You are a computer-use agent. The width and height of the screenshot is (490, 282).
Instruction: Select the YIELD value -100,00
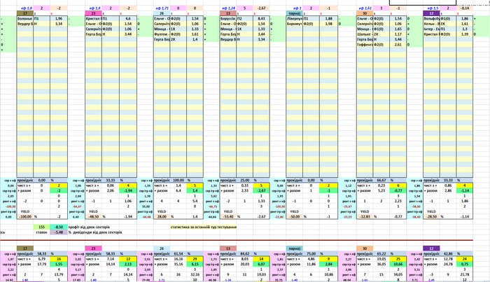pos(26,216)
